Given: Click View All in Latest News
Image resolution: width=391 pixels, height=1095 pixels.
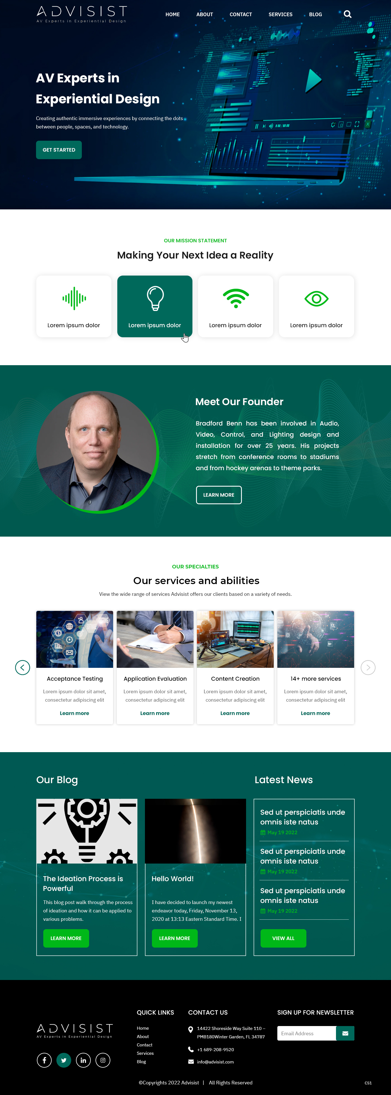Looking at the screenshot, I should 283,938.
